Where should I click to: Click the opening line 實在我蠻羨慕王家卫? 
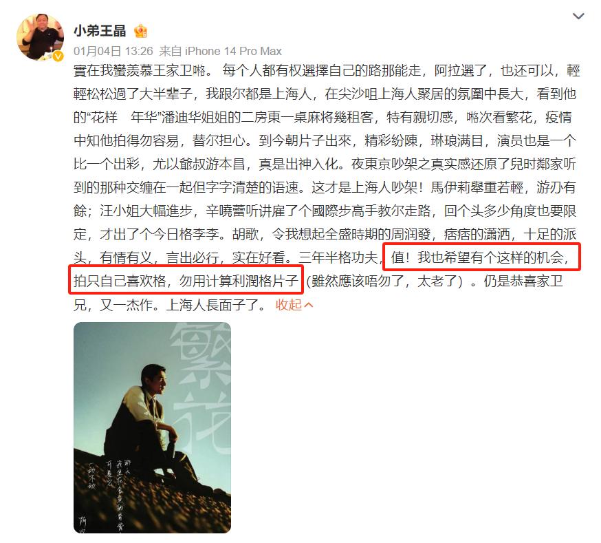(140, 71)
